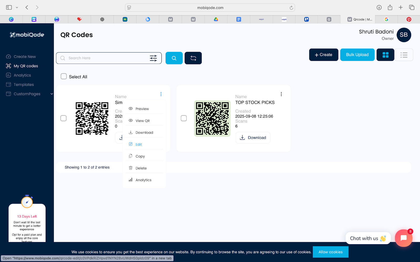Tick the checkbox on TOP STOCK PICKS card
The width and height of the screenshot is (420, 262).
(183, 118)
